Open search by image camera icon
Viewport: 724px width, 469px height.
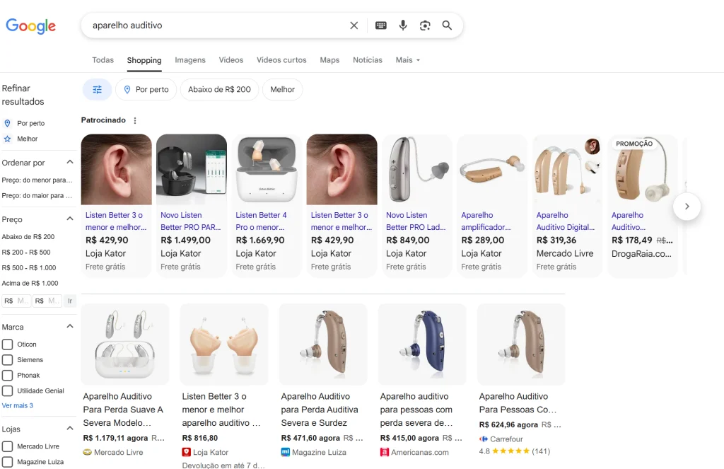(425, 25)
